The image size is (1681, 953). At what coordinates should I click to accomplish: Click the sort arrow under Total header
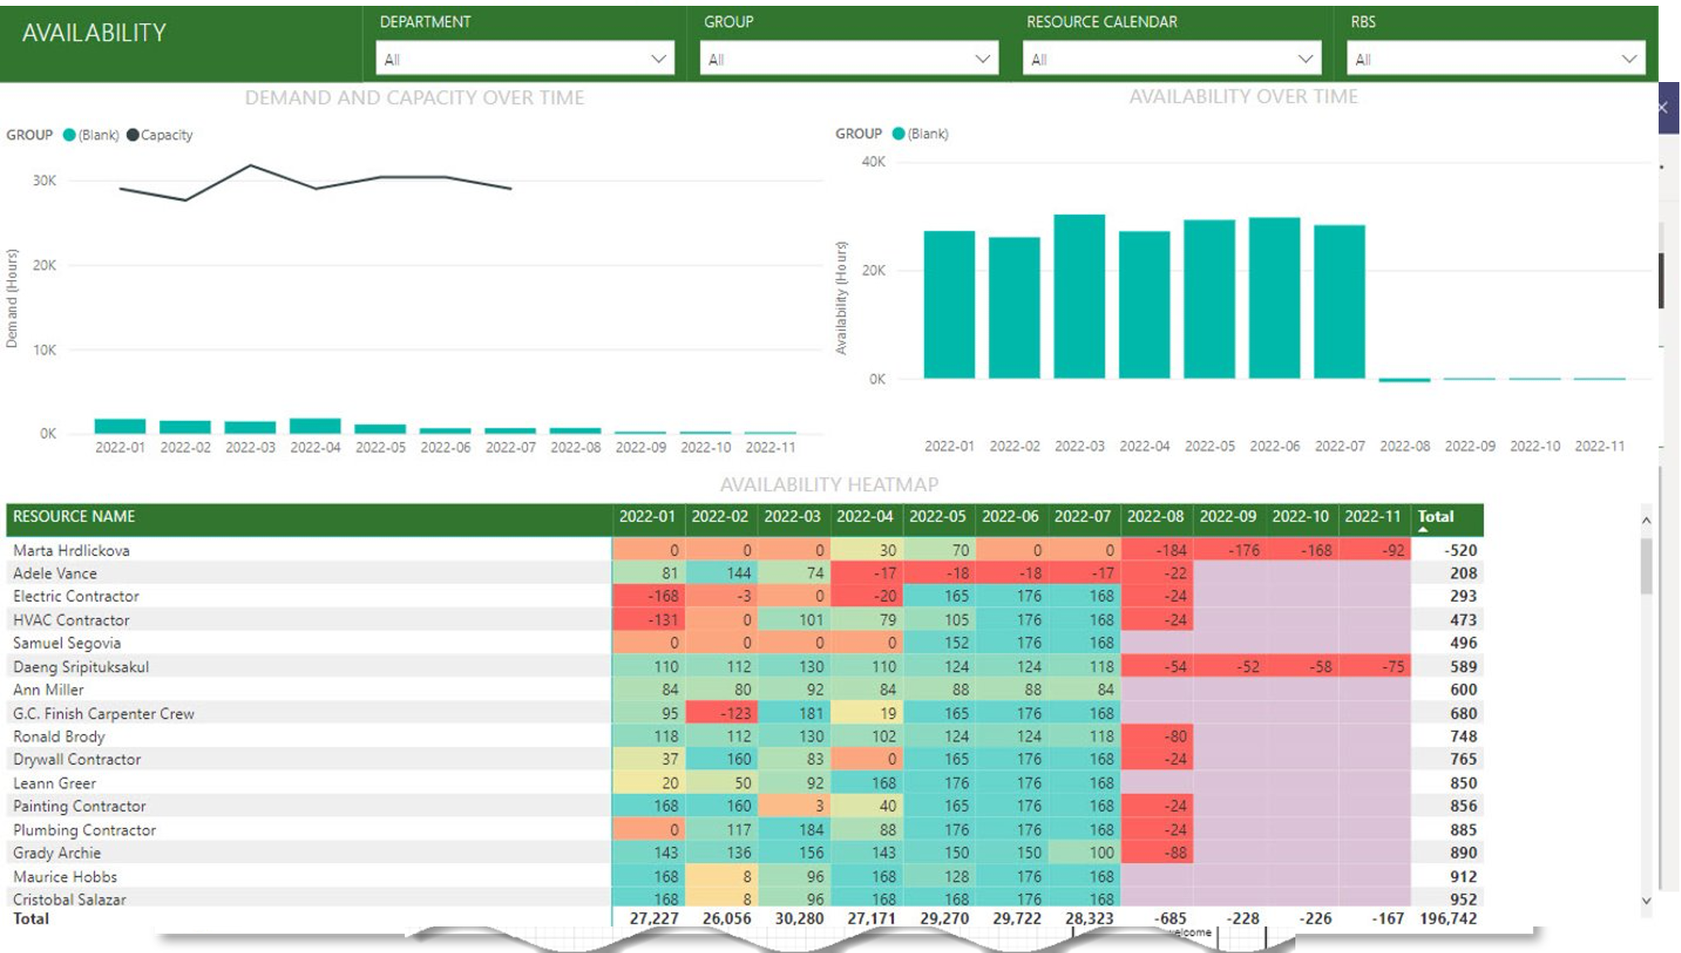(x=1423, y=530)
